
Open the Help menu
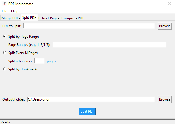coord(15,11)
